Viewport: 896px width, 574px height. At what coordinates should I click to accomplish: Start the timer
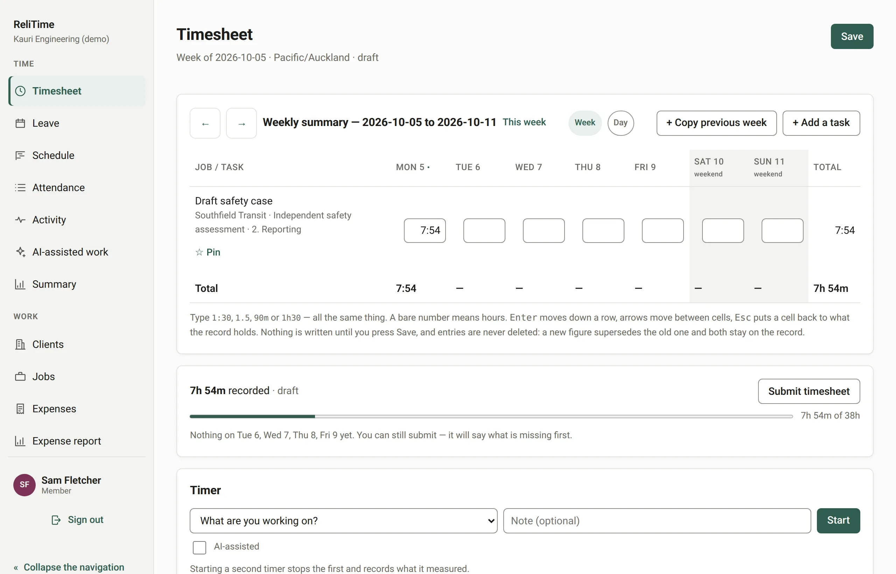(x=839, y=521)
